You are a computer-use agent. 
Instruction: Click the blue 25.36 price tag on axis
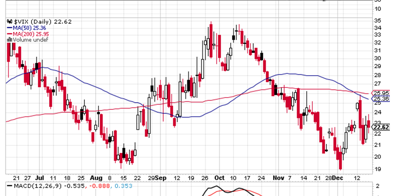(x=382, y=98)
